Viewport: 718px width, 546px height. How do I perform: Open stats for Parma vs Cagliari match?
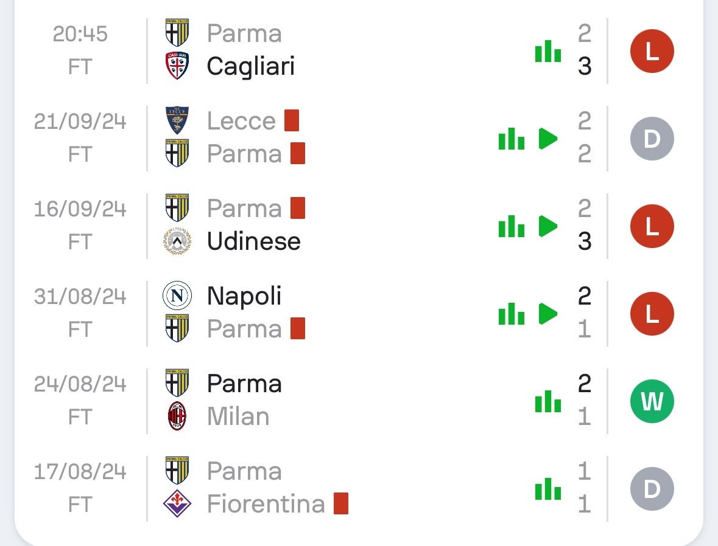point(547,51)
